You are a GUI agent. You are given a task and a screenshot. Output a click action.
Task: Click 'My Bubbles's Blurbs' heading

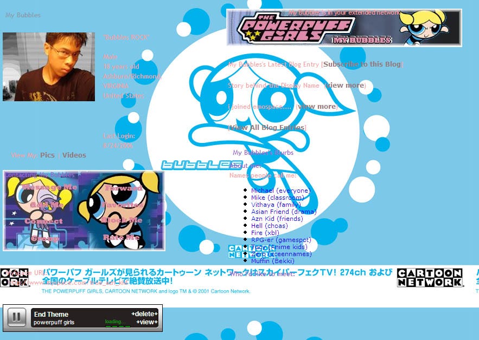[263, 153]
